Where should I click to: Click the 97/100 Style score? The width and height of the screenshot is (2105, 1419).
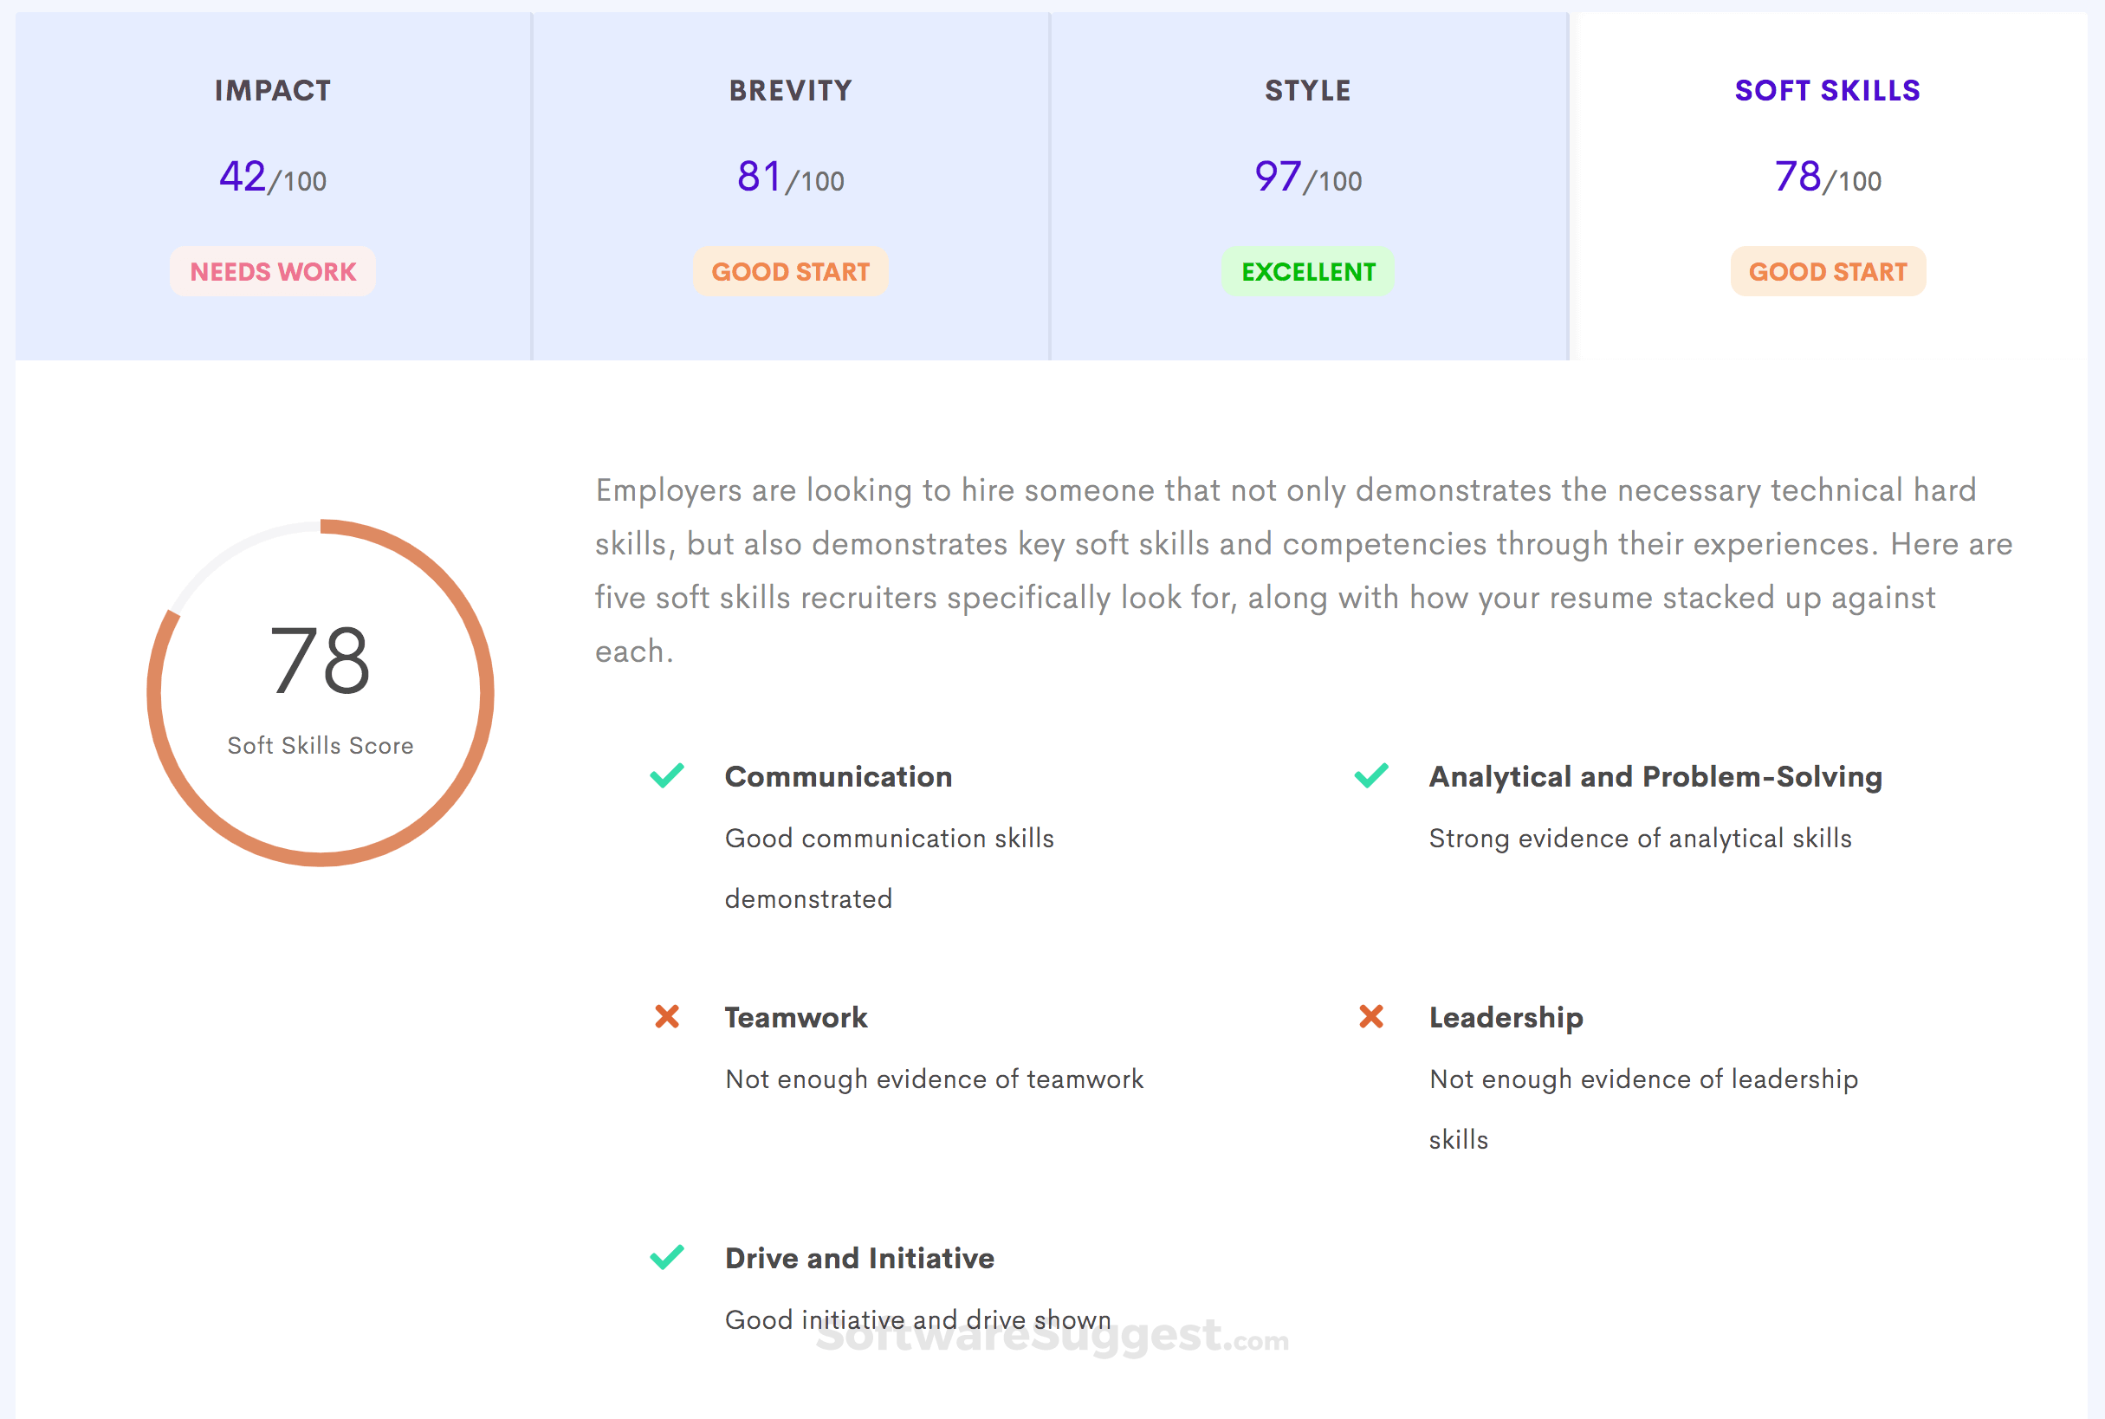(1307, 178)
